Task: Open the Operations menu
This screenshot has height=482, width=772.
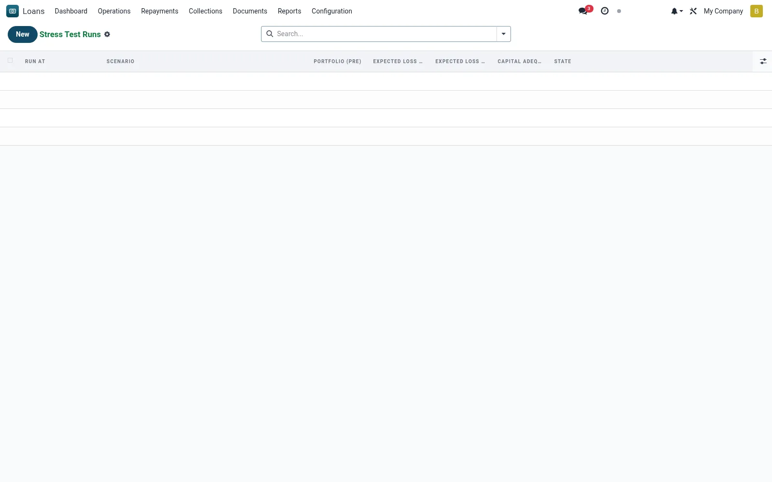Action: pos(114,11)
